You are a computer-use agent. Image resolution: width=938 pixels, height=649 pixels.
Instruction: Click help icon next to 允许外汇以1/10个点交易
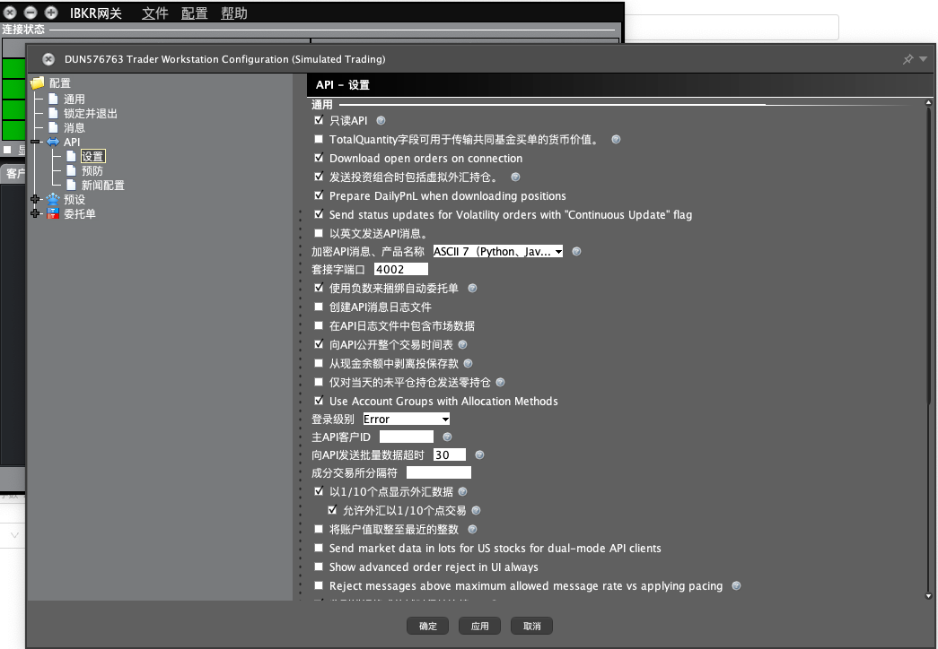click(476, 510)
